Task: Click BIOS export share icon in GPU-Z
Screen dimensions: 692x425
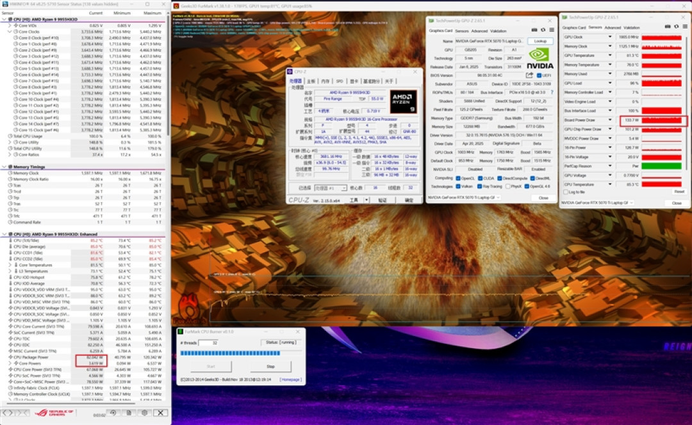Action: [x=529, y=76]
